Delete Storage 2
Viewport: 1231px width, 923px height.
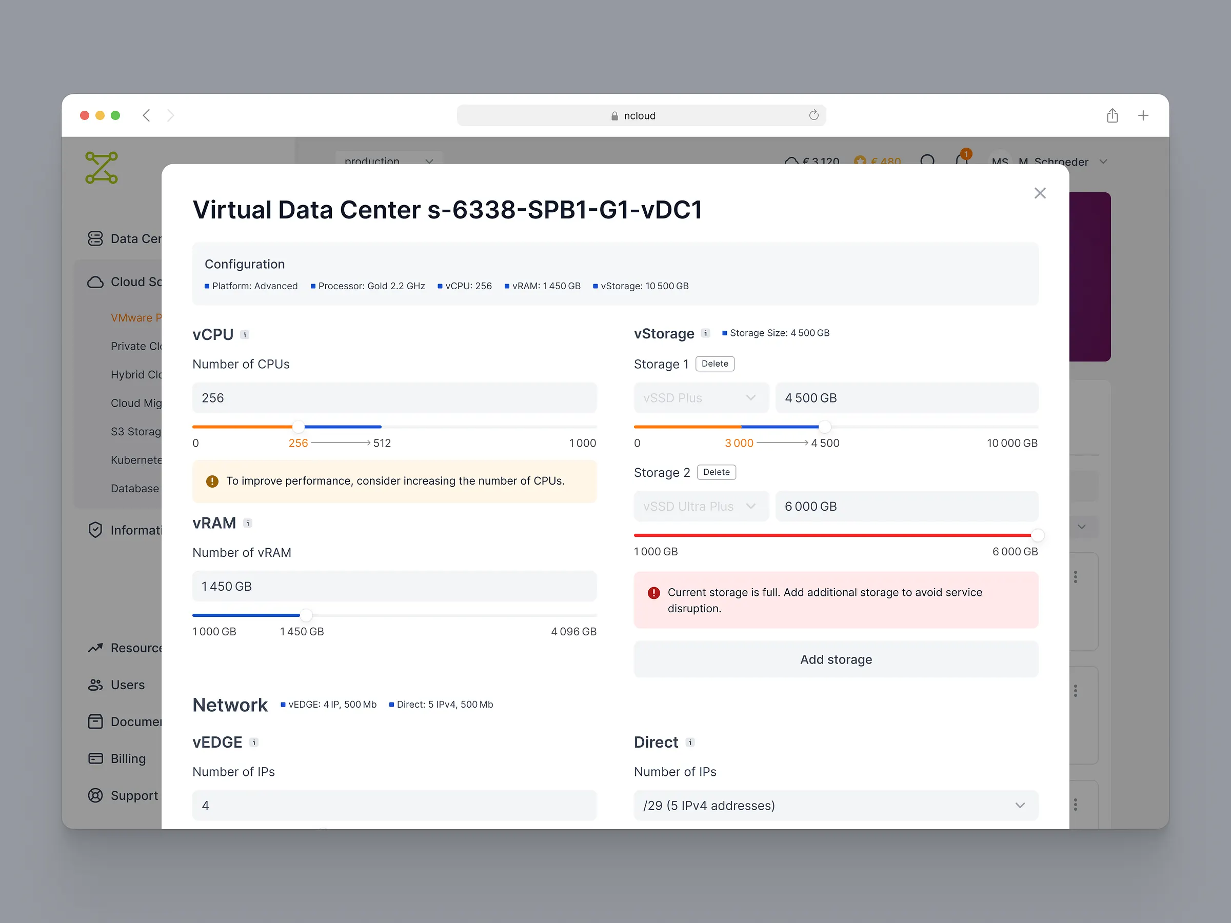coord(716,472)
